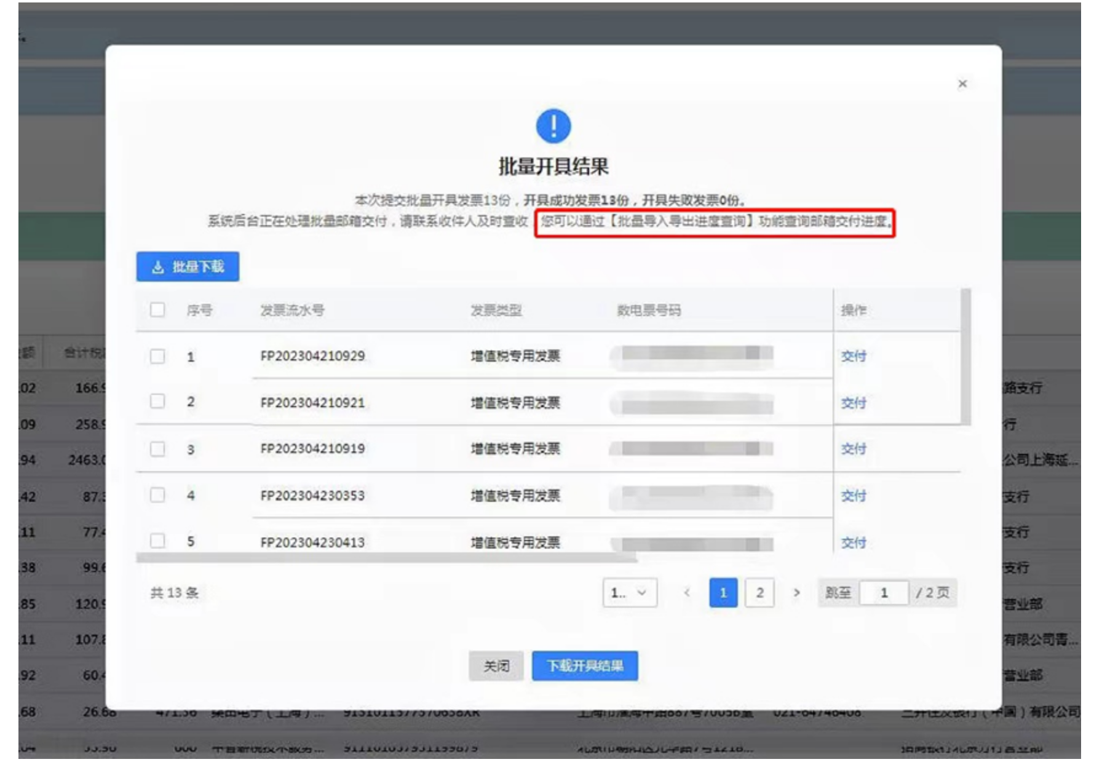Go to previous page with left chevron
This screenshot has height=770, width=1094.
pyautogui.click(x=687, y=593)
